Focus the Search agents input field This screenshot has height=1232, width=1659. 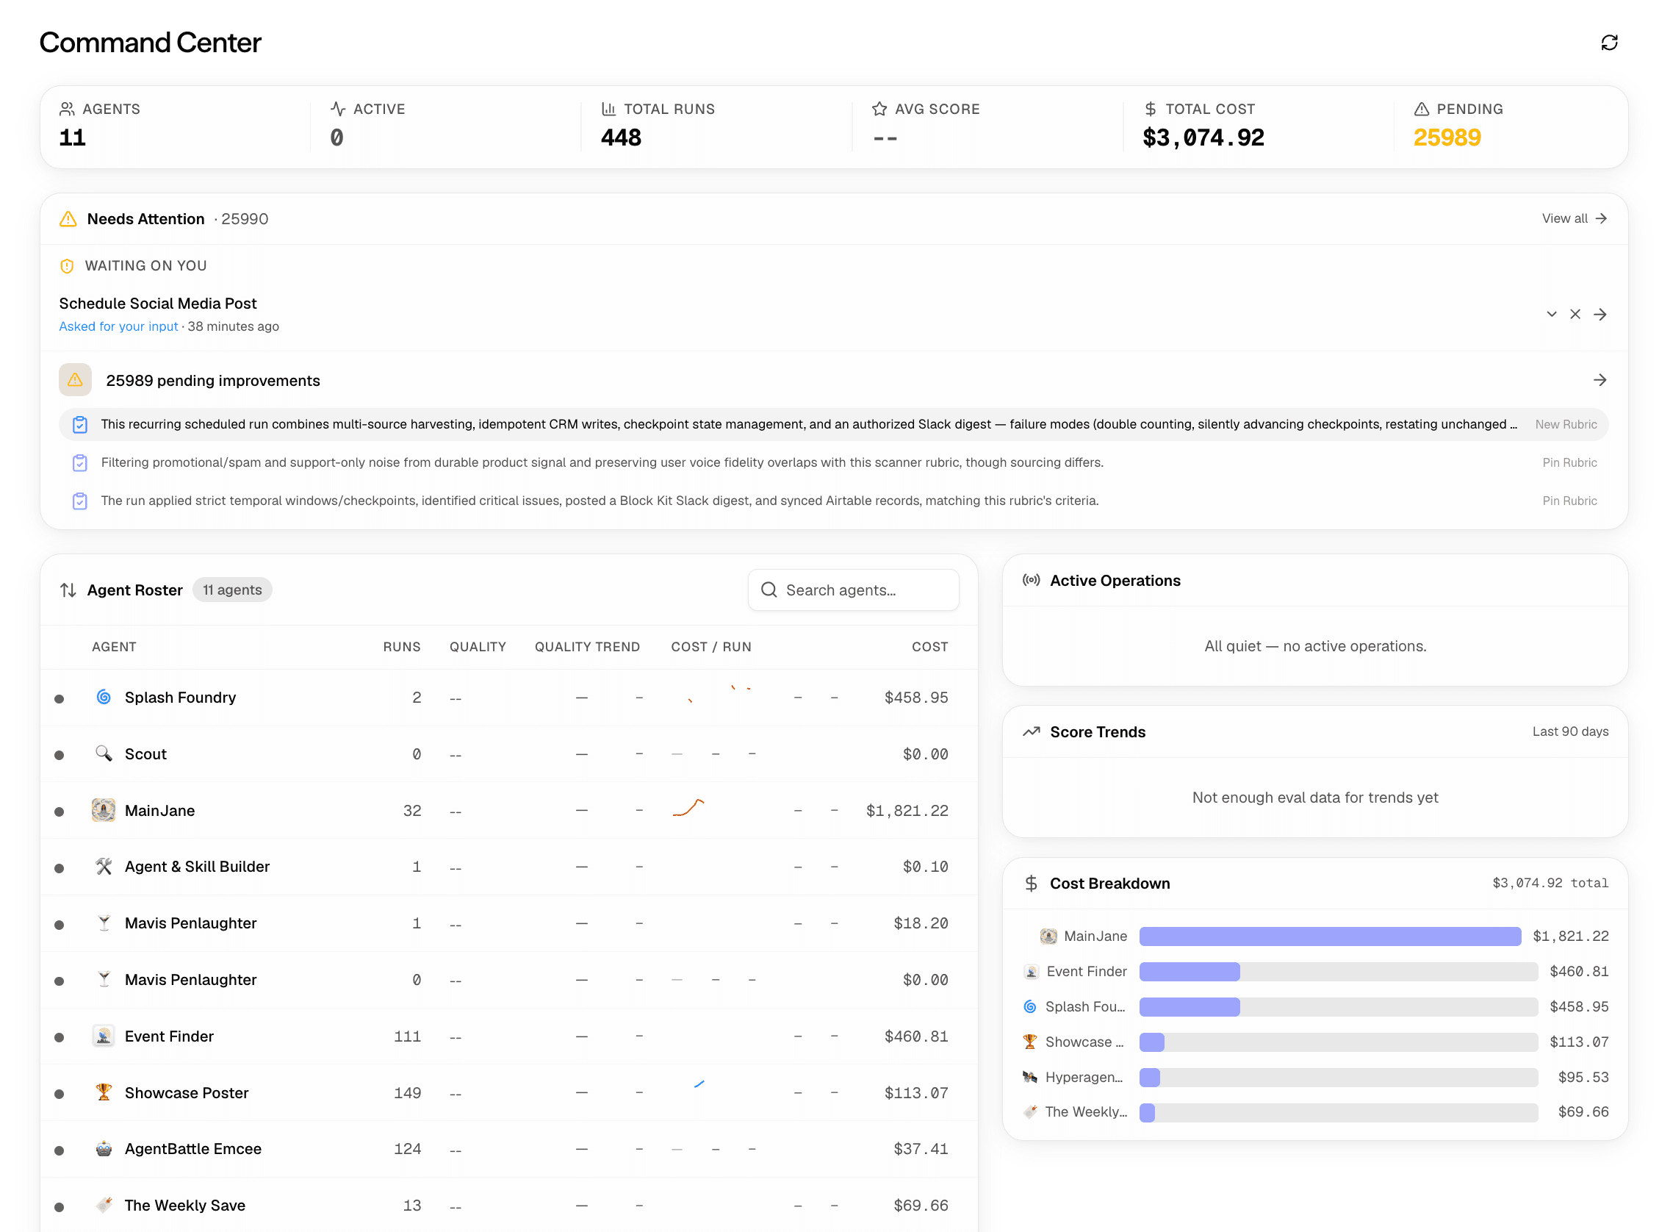(852, 590)
